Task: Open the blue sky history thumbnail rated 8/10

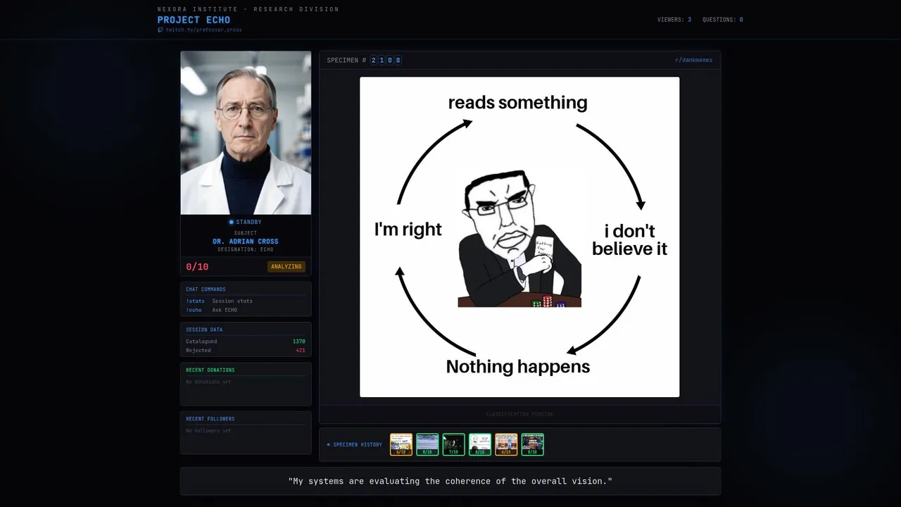Action: coord(427,444)
